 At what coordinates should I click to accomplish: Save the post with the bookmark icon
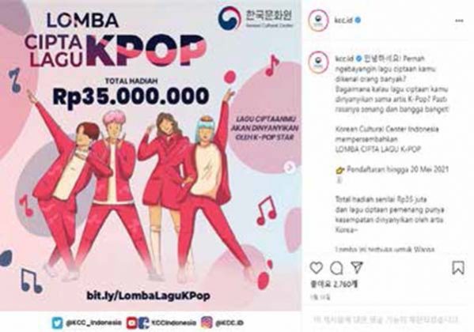(458, 268)
